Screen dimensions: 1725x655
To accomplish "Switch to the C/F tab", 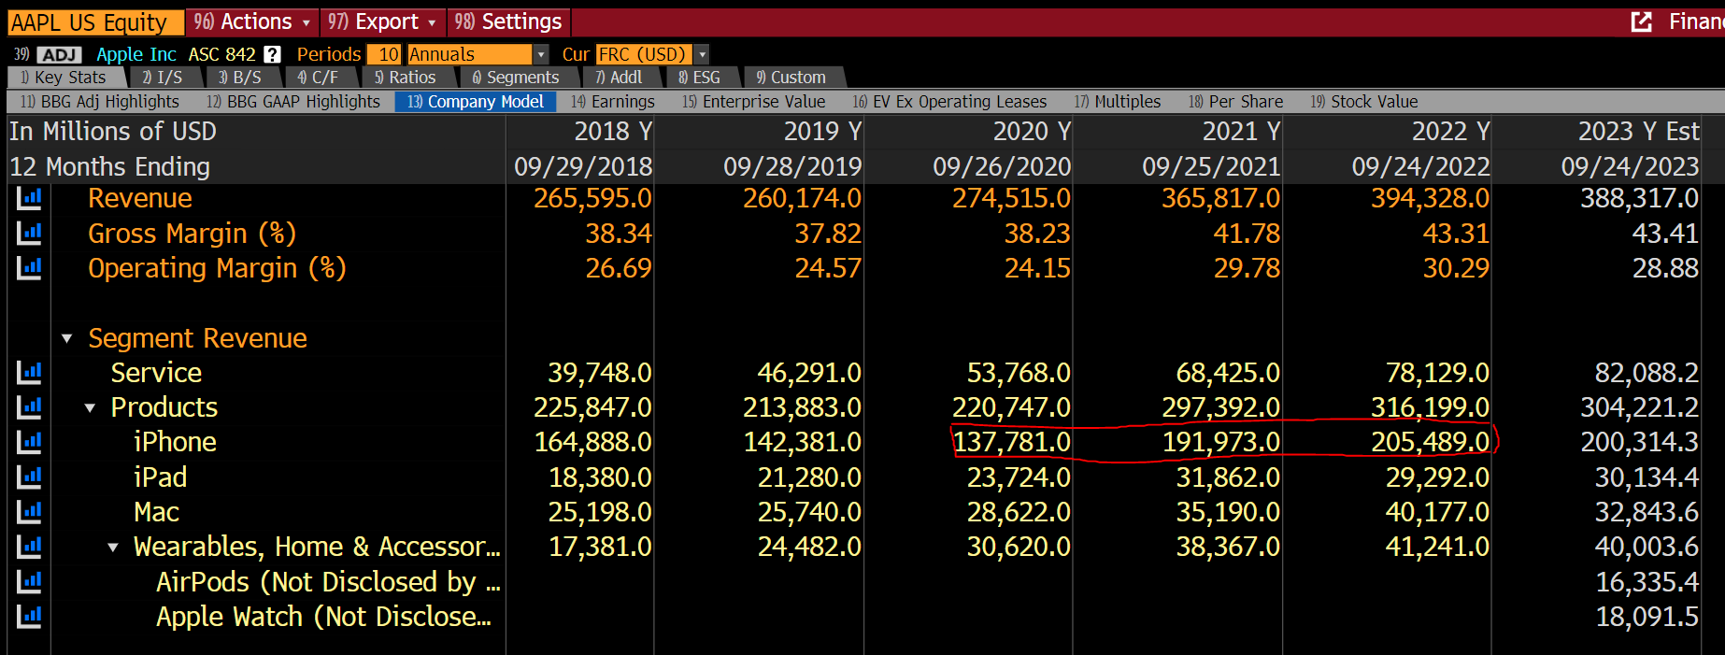I will pyautogui.click(x=318, y=78).
